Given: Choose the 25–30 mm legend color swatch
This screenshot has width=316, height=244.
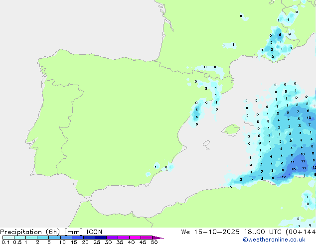Looking at the screenshot, I should coord(100,238).
